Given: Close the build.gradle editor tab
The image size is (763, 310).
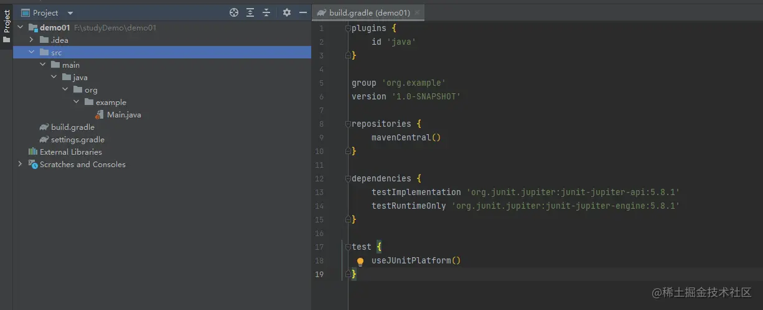Looking at the screenshot, I should pos(417,12).
